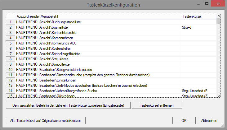
Task: Reset all shortcuts with Alle Tastenkürzel zurücksetzen
Action: click(x=46, y=121)
